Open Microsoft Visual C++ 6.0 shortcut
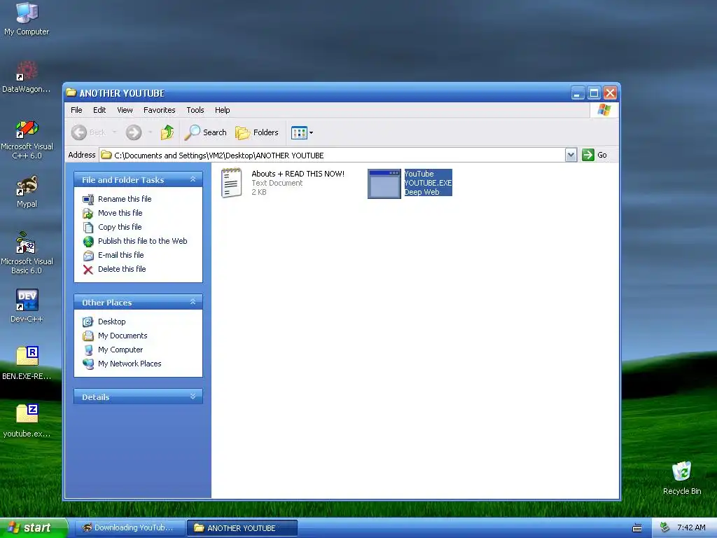This screenshot has width=717, height=538. (x=27, y=139)
